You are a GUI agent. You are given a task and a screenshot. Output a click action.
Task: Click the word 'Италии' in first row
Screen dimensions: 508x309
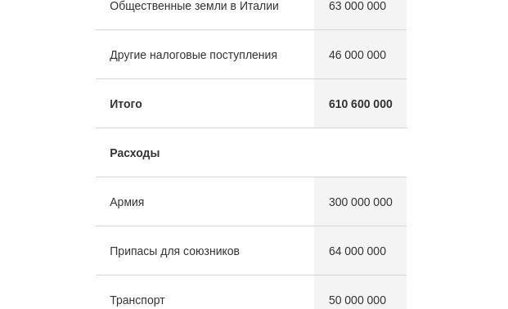coord(258,6)
